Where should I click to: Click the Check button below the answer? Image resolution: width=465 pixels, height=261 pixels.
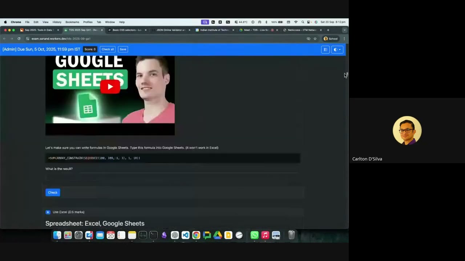point(53,192)
